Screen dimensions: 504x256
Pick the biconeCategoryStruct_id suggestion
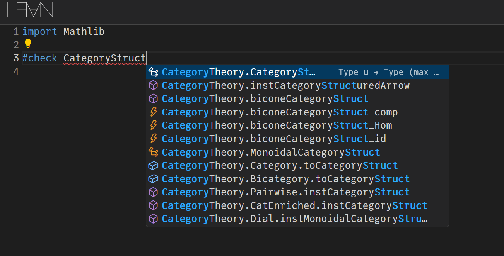tap(273, 139)
